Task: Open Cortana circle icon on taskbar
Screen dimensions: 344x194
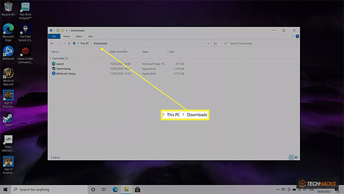Action: tap(93, 189)
